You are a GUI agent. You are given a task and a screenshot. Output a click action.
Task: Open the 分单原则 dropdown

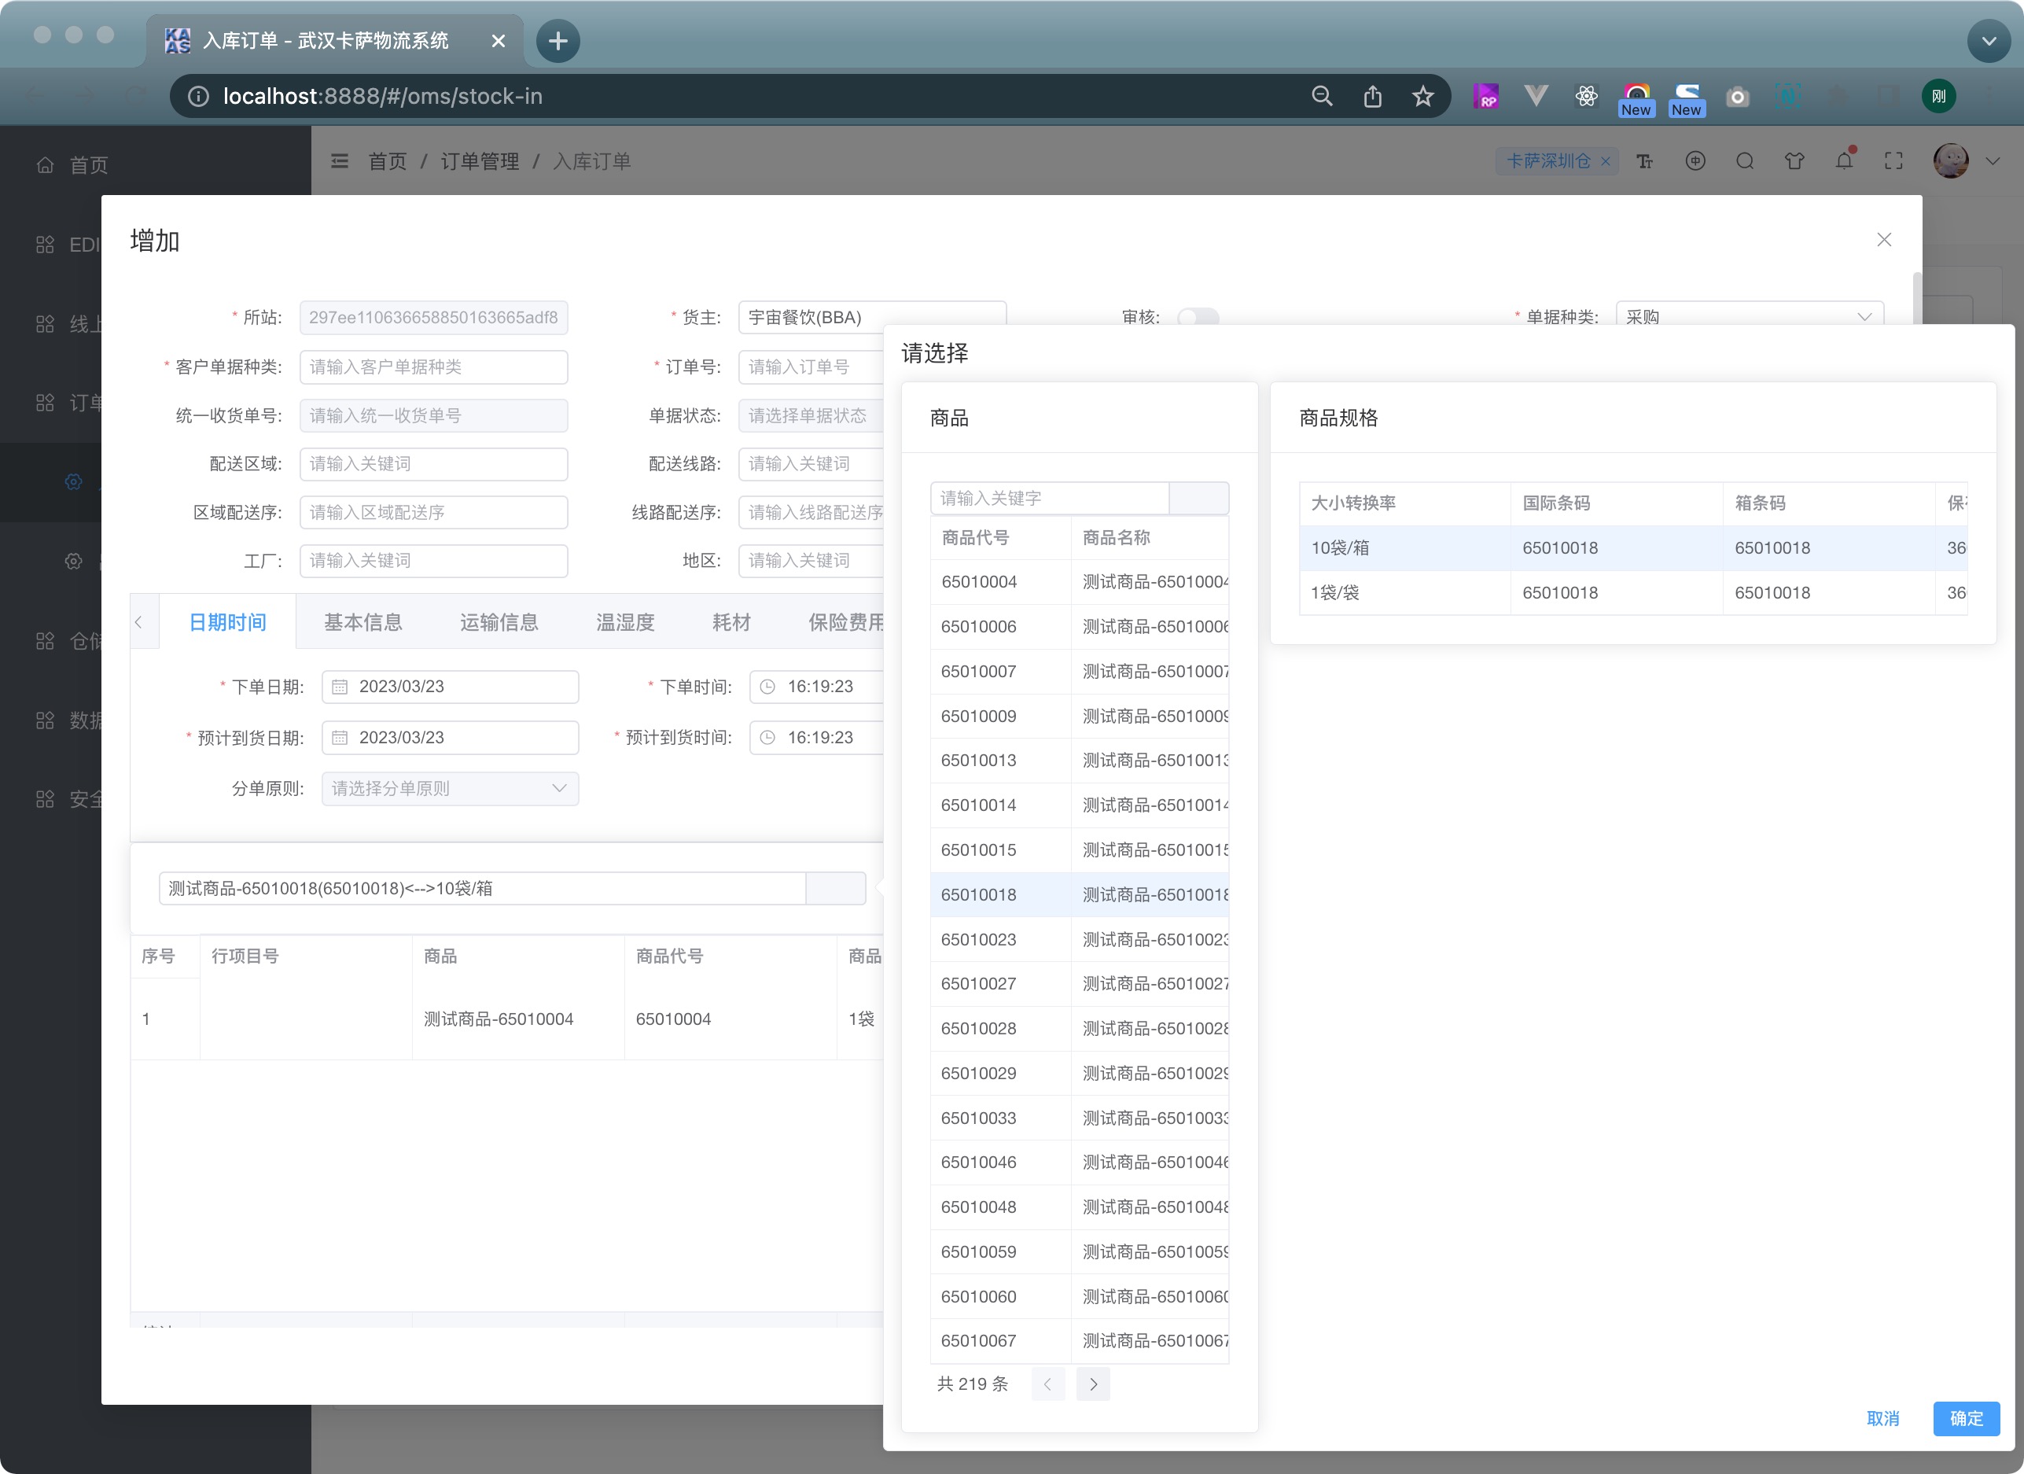(450, 788)
